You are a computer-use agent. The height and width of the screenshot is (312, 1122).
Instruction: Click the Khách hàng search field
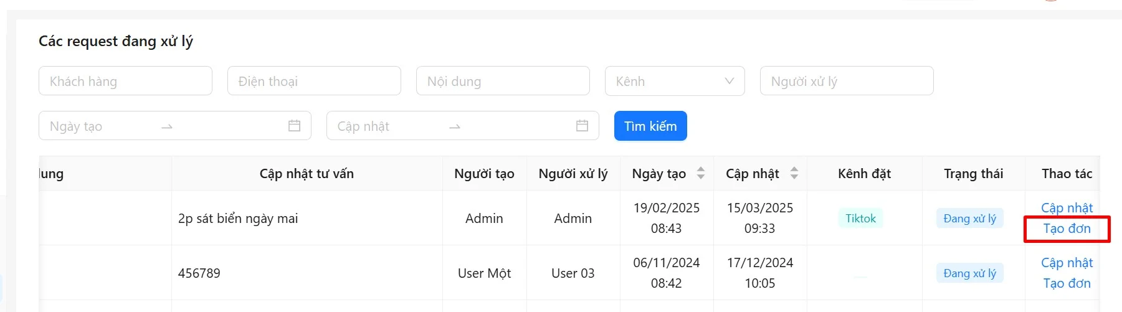coord(125,81)
